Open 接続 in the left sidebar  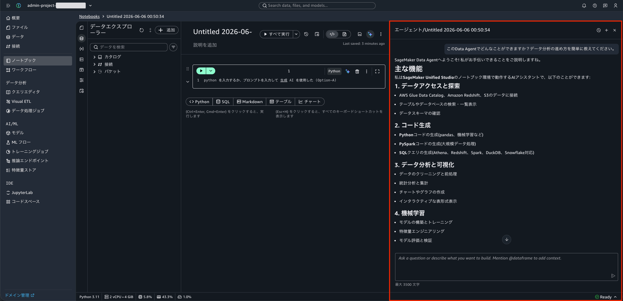(13, 46)
